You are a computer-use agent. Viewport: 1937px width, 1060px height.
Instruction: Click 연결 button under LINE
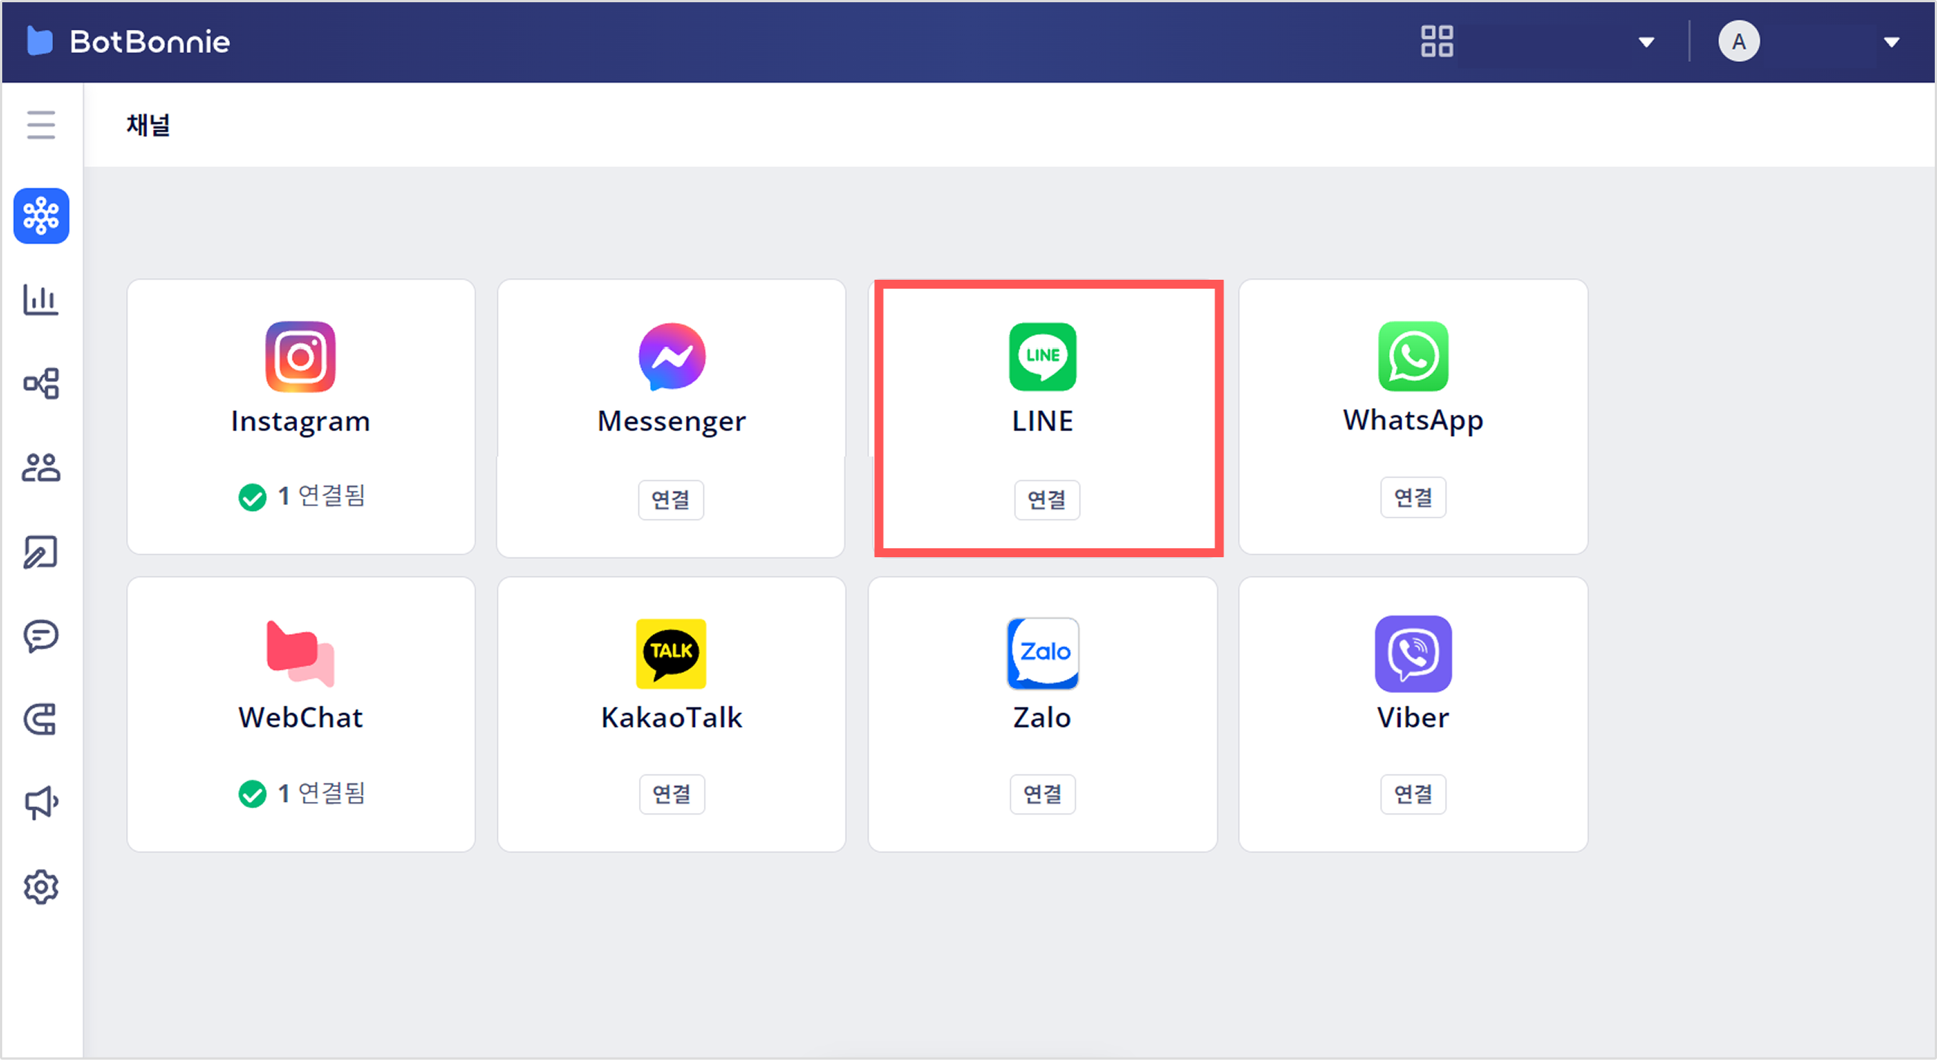pyautogui.click(x=1047, y=500)
